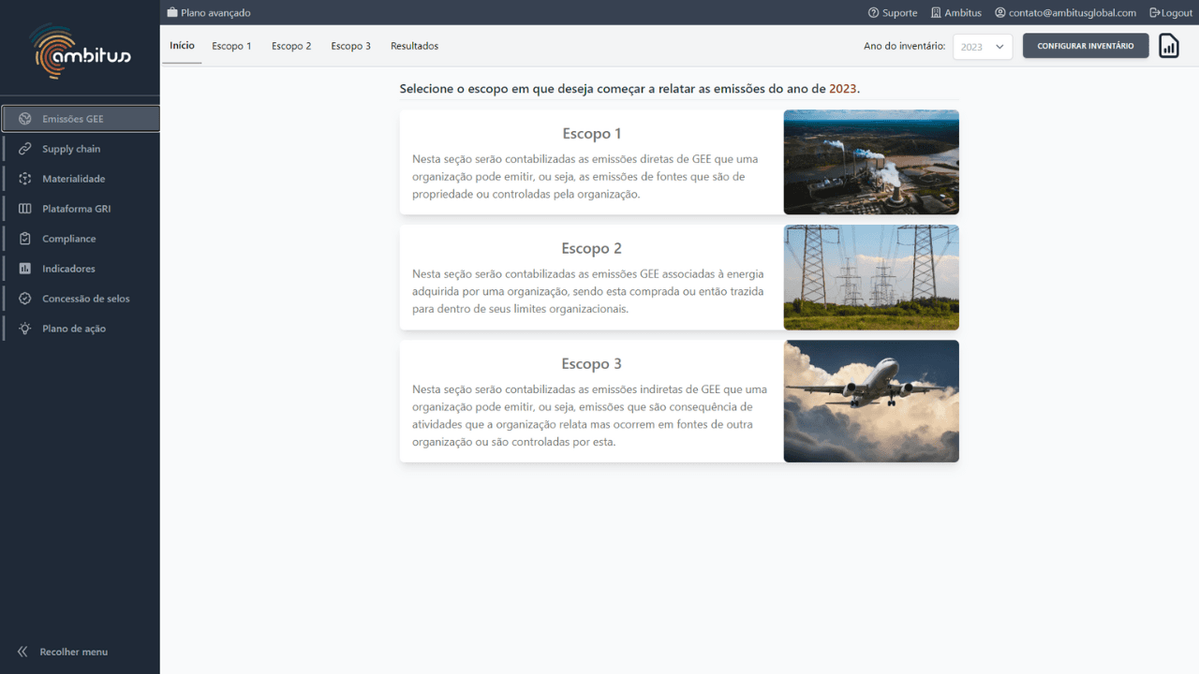
Task: Open Indicadores menu item label
Action: click(68, 269)
